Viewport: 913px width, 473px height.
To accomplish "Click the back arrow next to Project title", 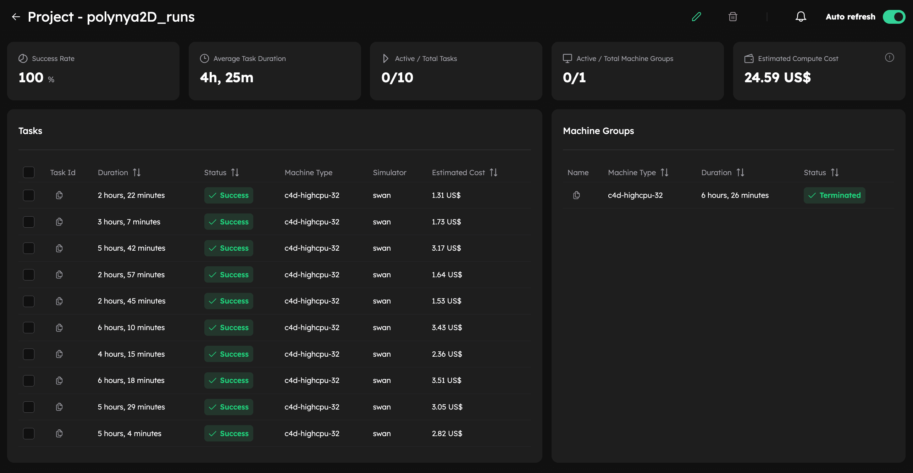I will click(16, 17).
